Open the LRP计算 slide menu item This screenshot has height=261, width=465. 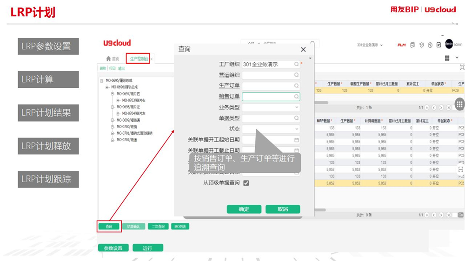tap(48, 79)
